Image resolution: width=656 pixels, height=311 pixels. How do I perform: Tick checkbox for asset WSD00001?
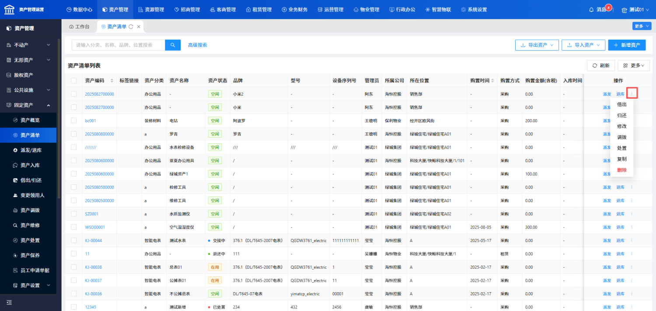pyautogui.click(x=74, y=227)
